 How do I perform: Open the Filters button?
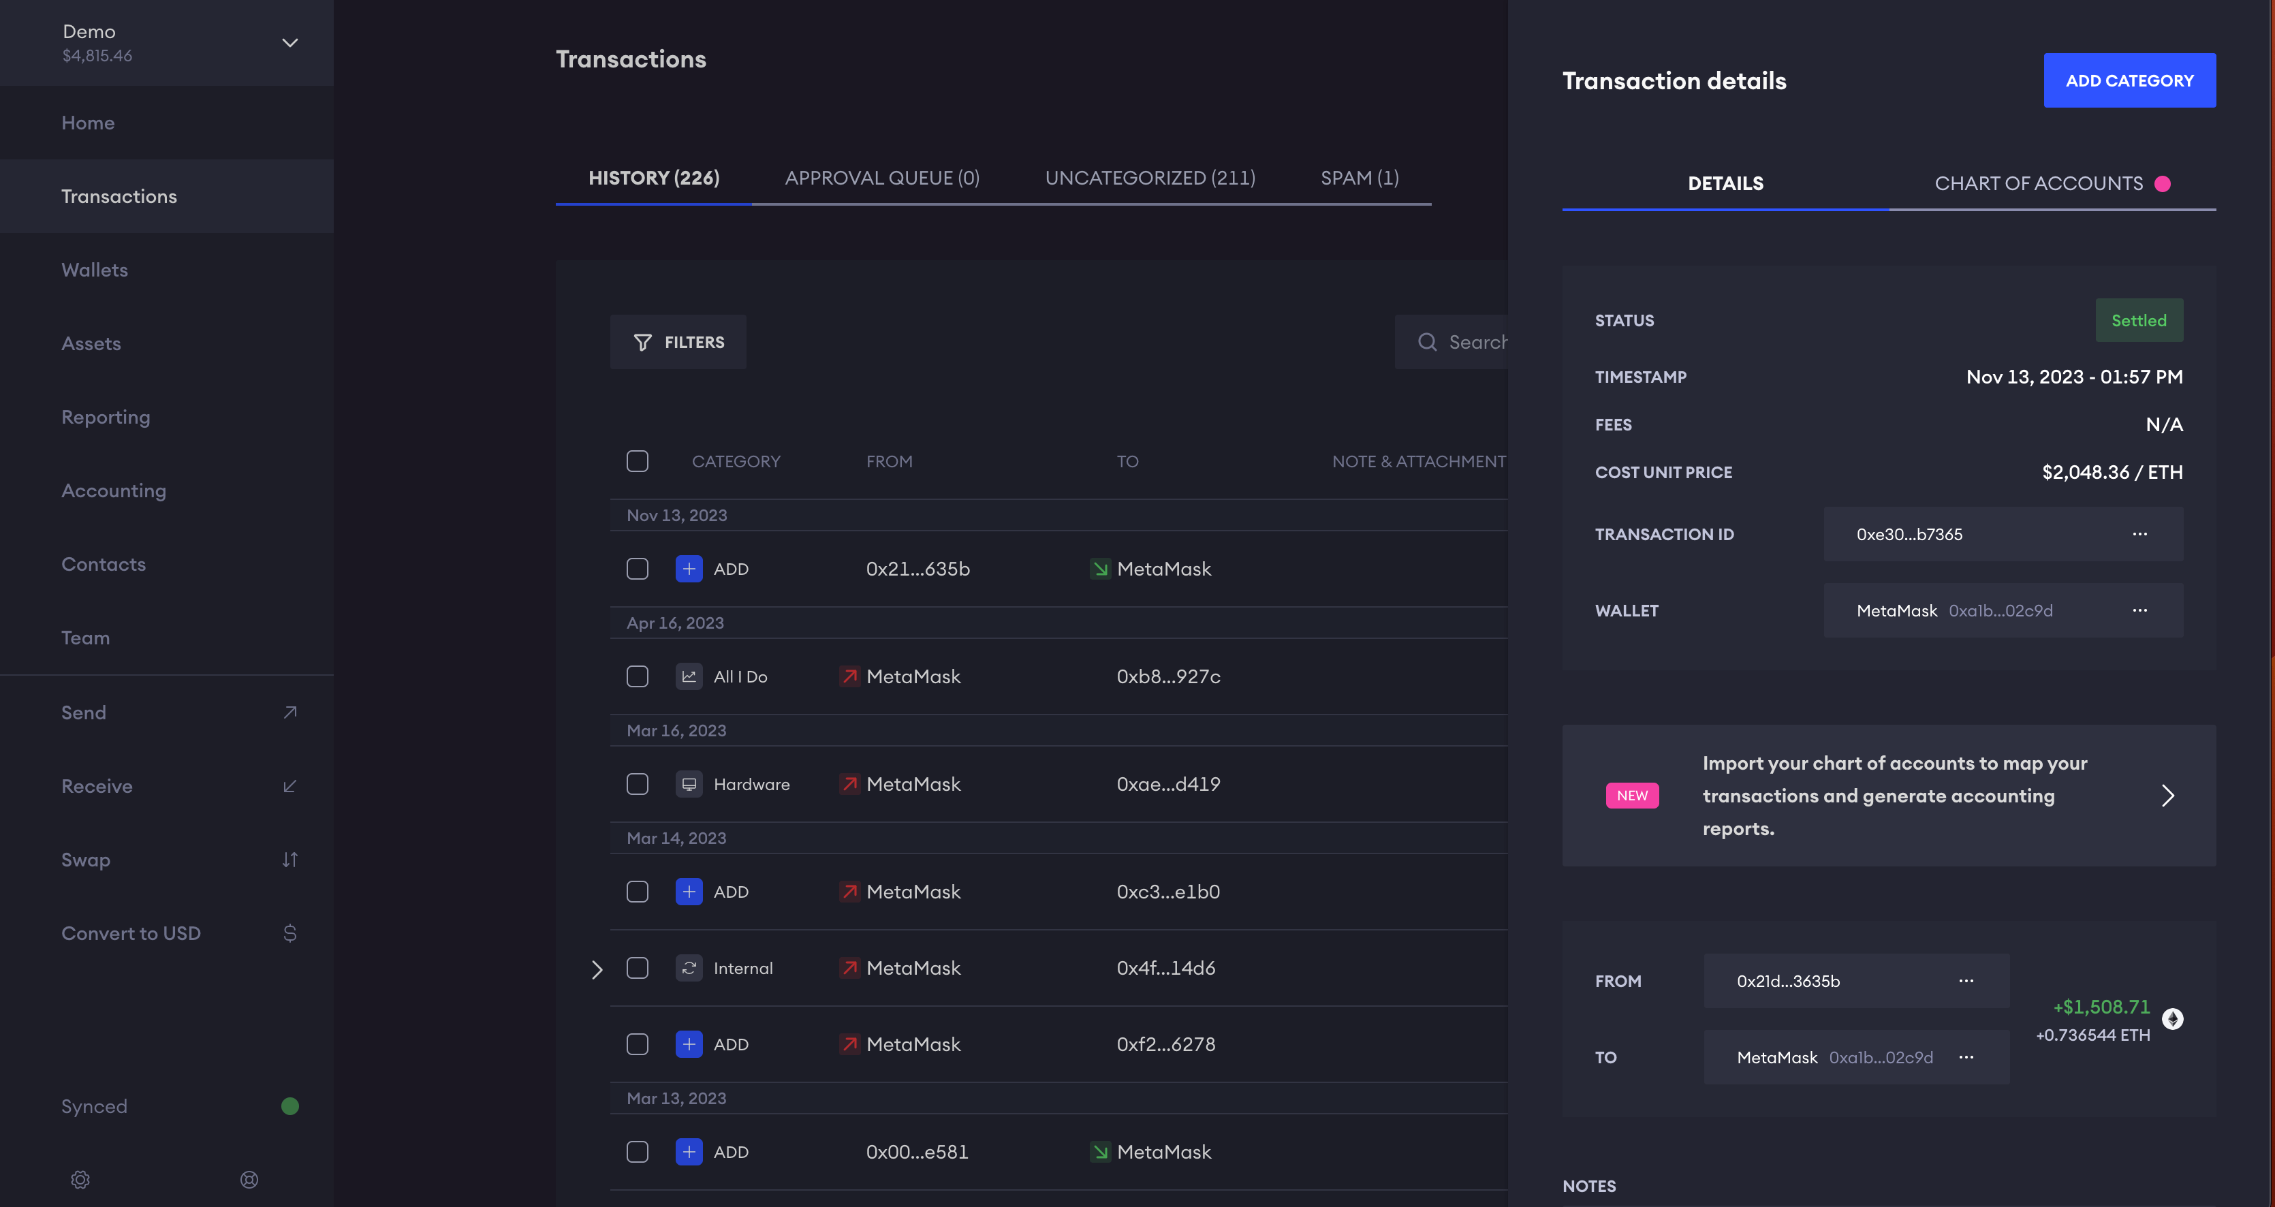tap(678, 342)
